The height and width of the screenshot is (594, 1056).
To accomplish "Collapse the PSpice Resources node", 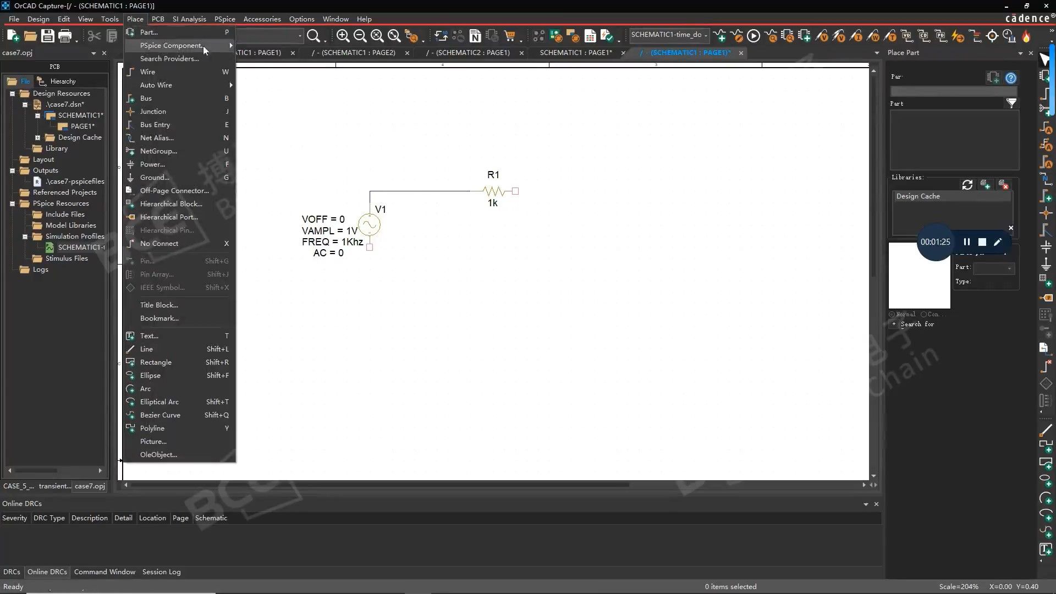I will click(x=12, y=204).
